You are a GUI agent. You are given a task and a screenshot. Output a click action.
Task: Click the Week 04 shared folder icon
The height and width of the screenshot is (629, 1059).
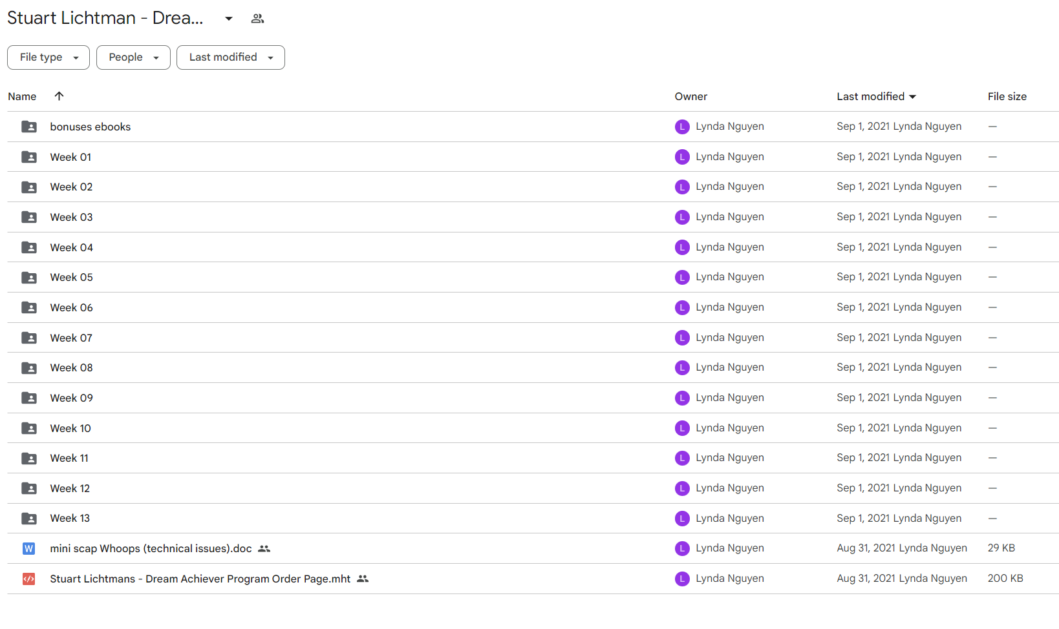pos(29,247)
